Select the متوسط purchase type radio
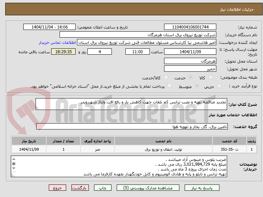The image size is (263, 197). pos(197,86)
